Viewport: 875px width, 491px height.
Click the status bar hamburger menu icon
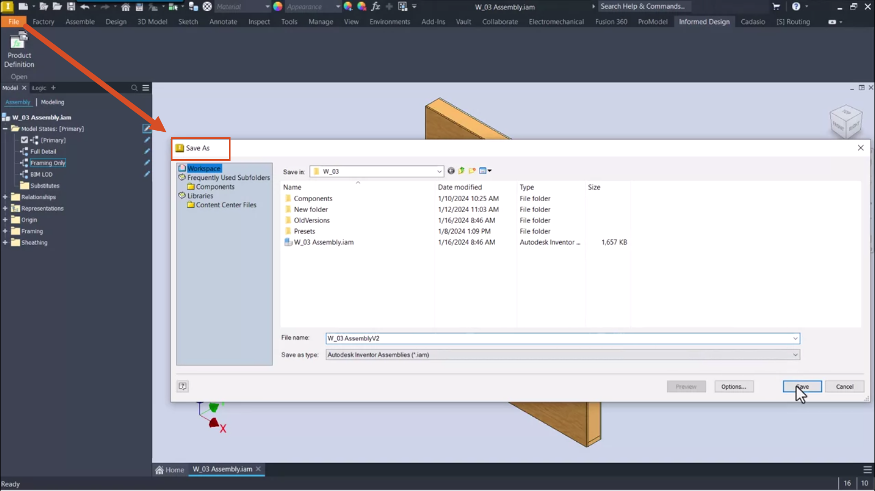pyautogui.click(x=867, y=470)
